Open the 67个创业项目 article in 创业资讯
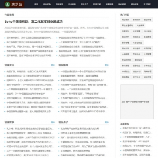The height and width of the screenshot is (158, 158). pos(30,85)
